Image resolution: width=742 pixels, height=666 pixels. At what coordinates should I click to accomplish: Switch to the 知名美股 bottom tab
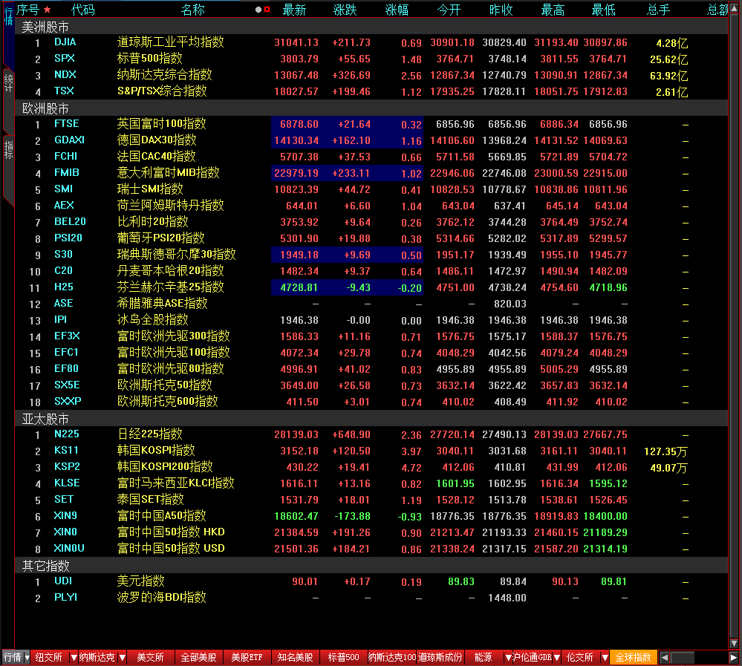[296, 657]
